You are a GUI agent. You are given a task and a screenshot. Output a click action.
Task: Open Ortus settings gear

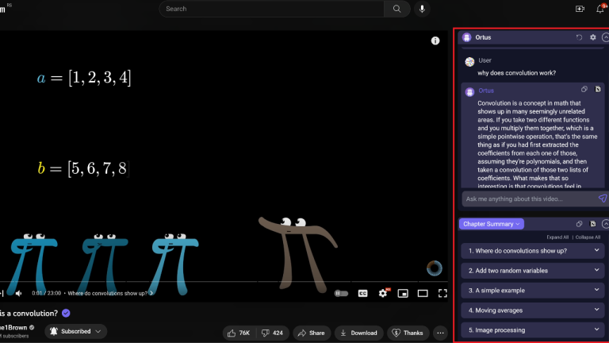(592, 37)
